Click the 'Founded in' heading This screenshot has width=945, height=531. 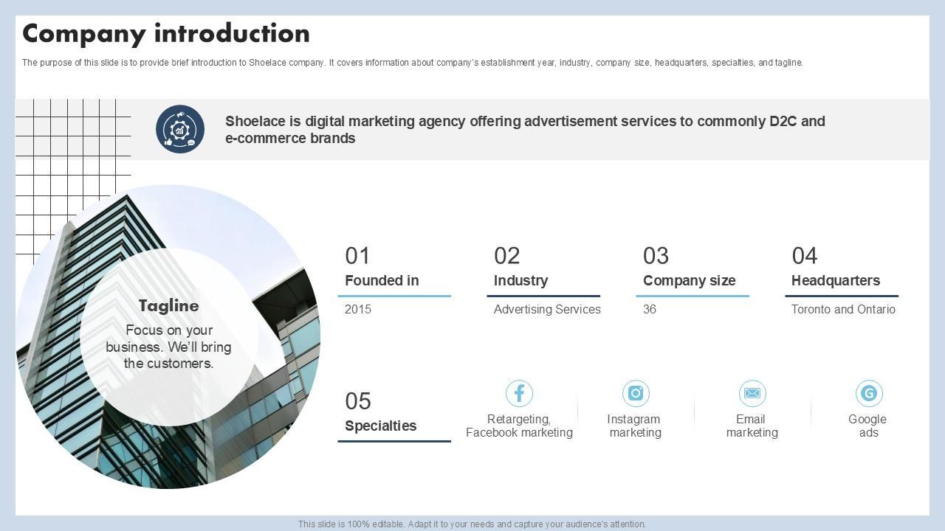pyautogui.click(x=382, y=280)
